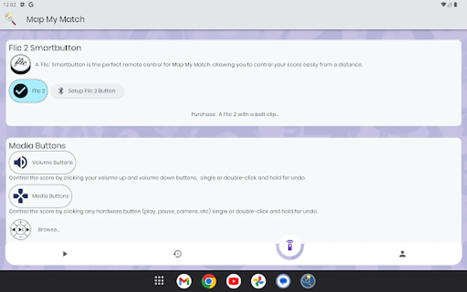Toggle the Flic 2 checked chip

(29, 91)
